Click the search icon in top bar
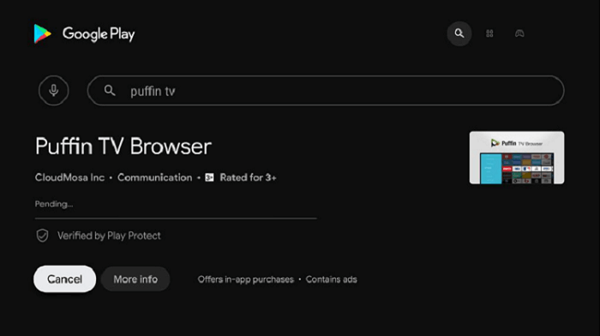 point(459,33)
